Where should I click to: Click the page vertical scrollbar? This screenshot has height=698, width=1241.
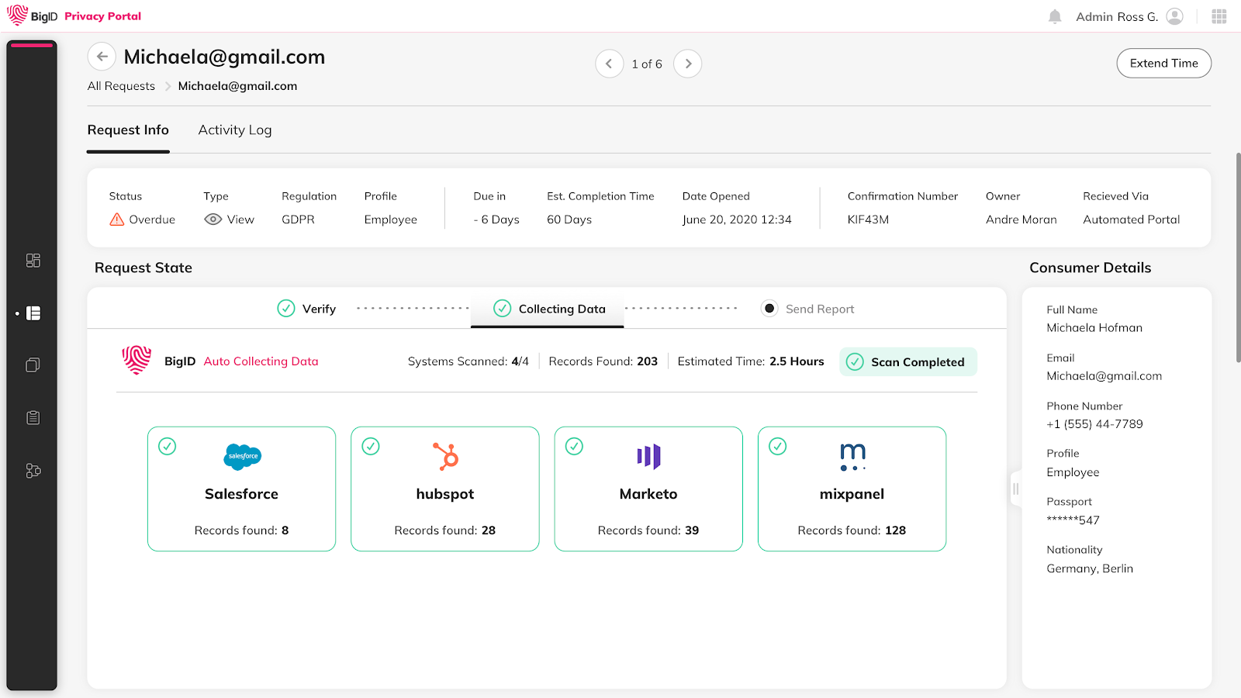coord(1238,257)
